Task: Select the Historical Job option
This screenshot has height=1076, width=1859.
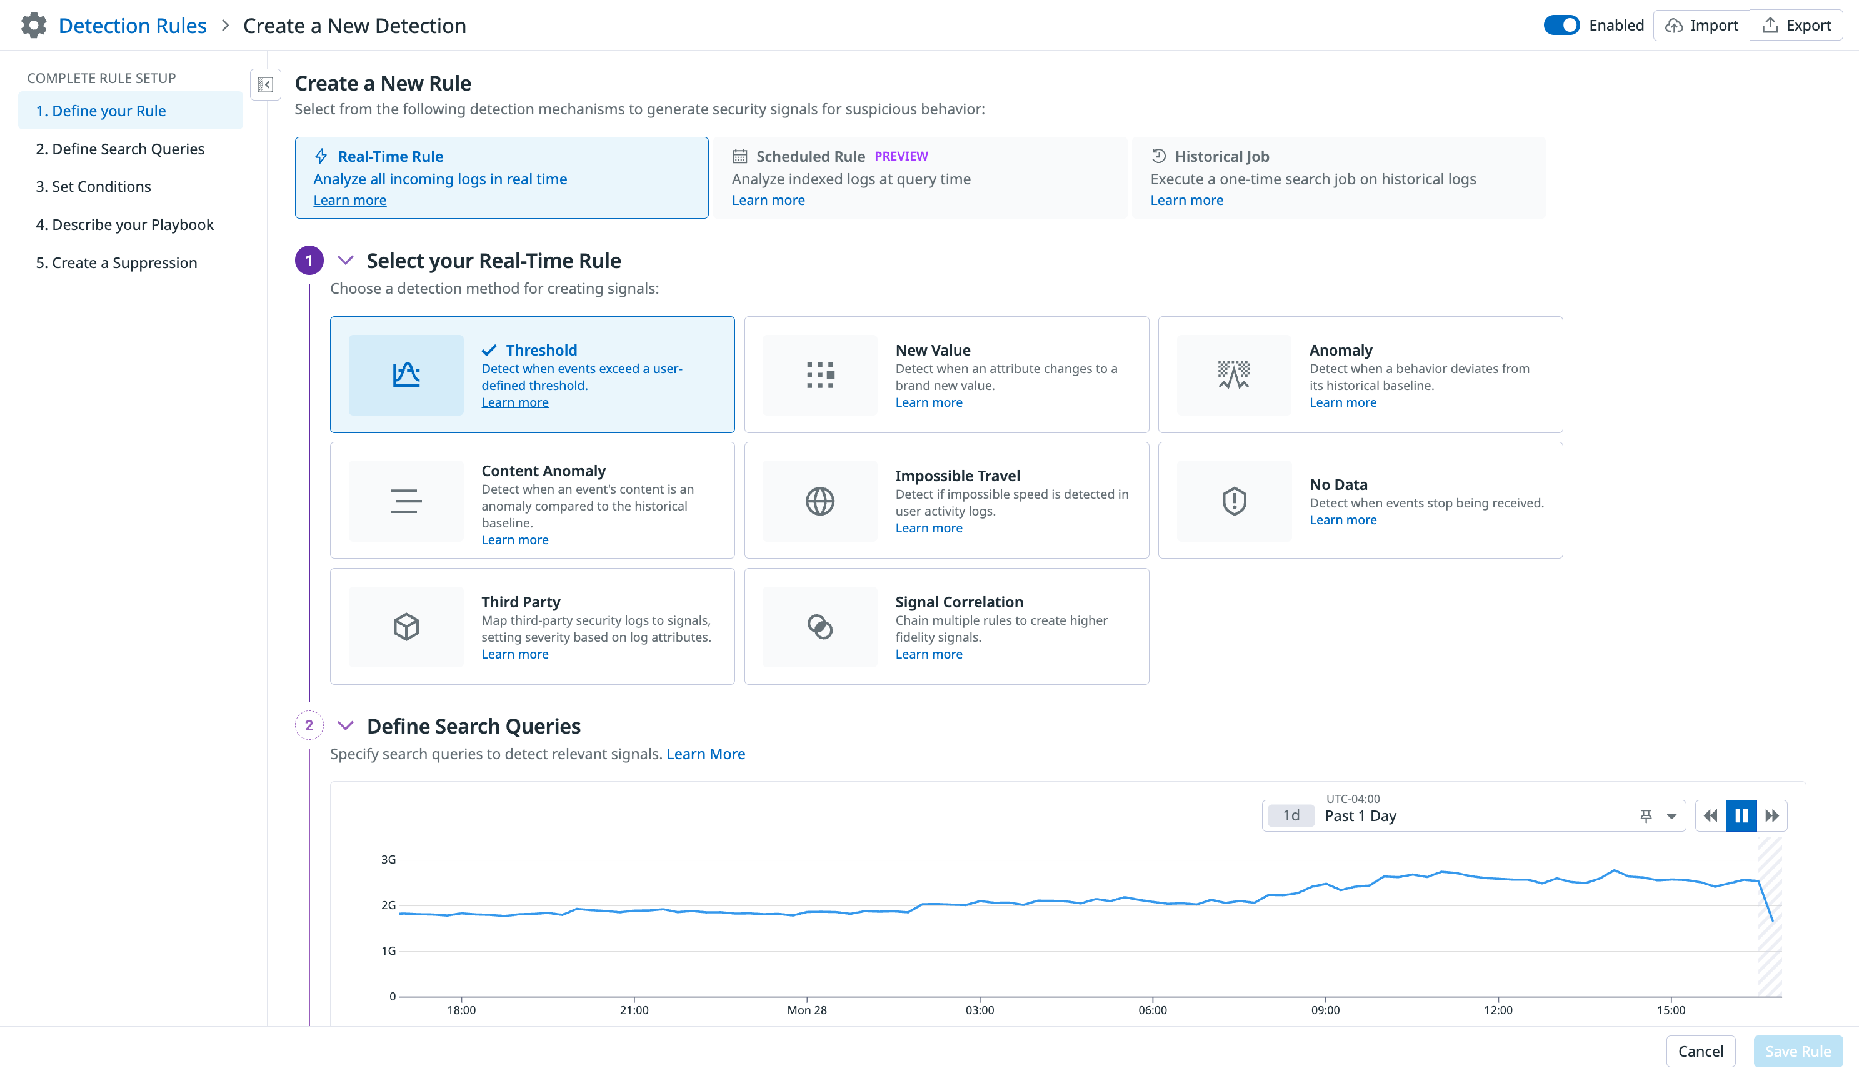Action: [x=1338, y=177]
